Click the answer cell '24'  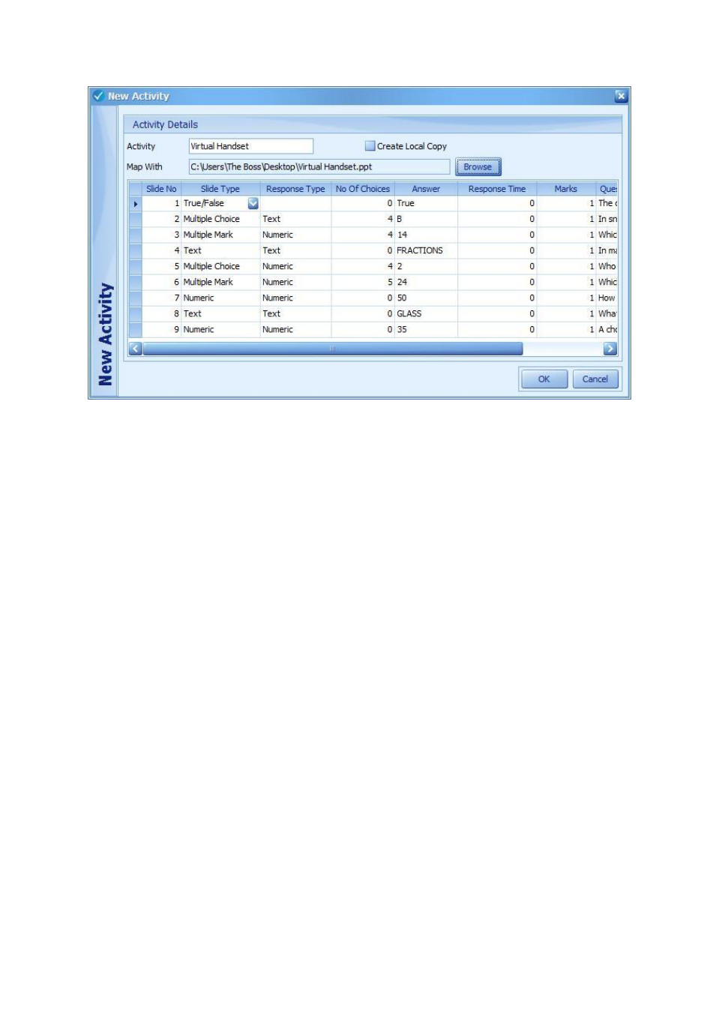pyautogui.click(x=426, y=282)
